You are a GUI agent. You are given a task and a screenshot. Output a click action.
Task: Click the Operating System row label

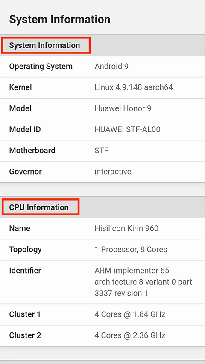pyautogui.click(x=41, y=67)
